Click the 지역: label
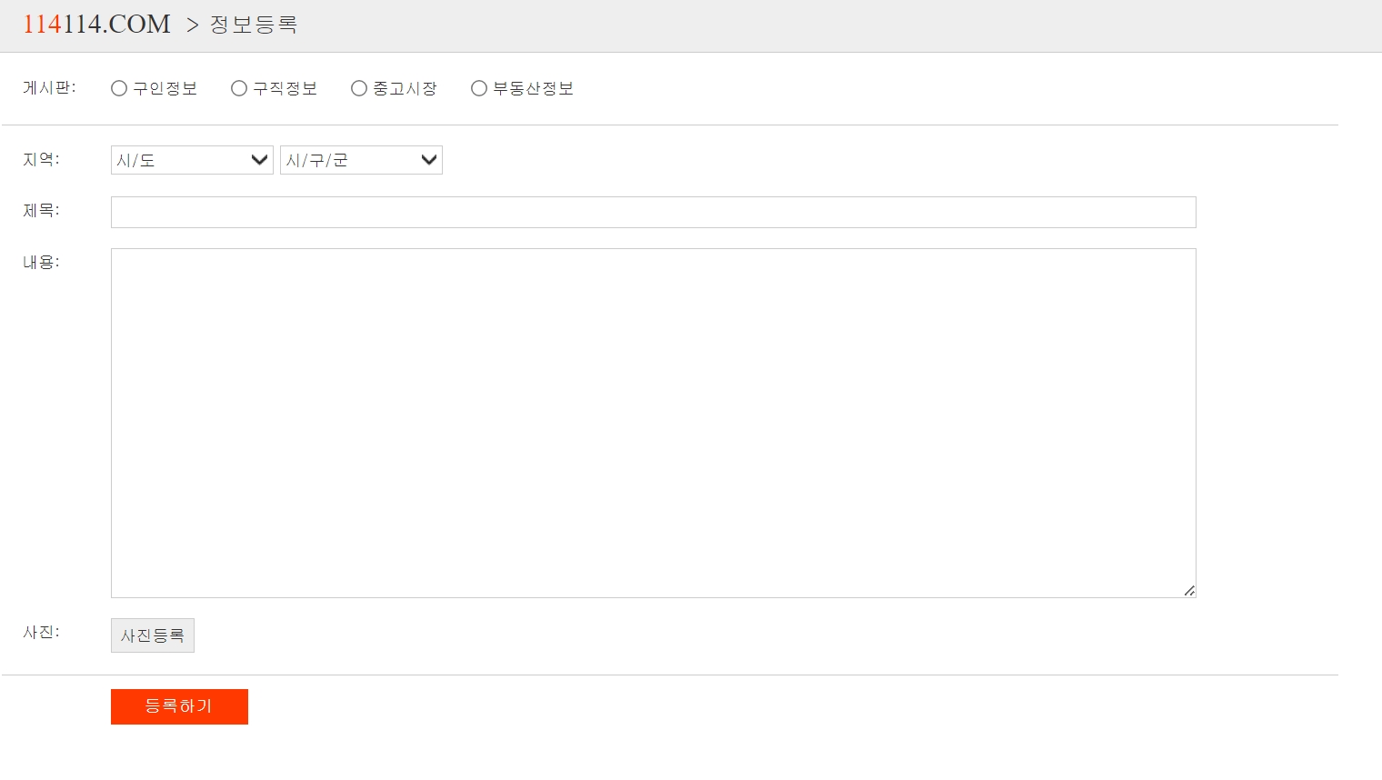Viewport: 1382px width, 780px height. coord(41,159)
